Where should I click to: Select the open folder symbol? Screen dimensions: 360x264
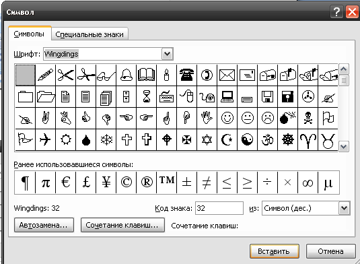tap(46, 97)
